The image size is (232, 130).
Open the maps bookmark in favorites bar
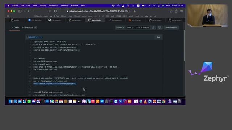pyautogui.click(x=46, y=16)
